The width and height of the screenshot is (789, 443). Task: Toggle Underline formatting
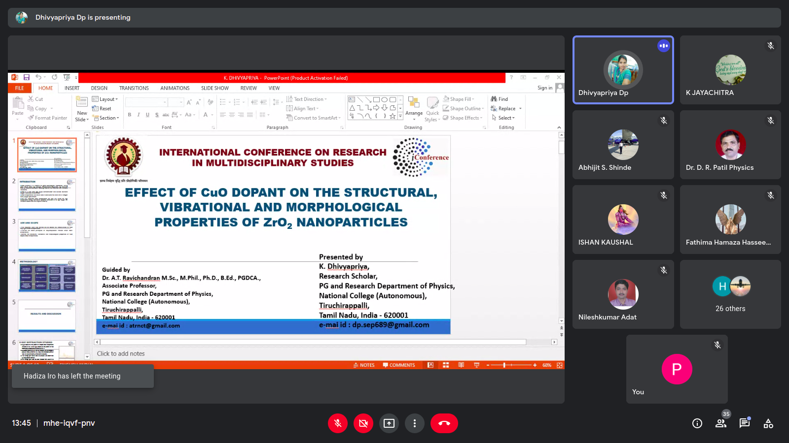pyautogui.click(x=147, y=115)
